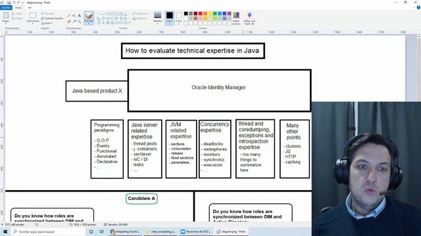Click Cortar in the clipboard group
The image size is (421, 236).
17,13
